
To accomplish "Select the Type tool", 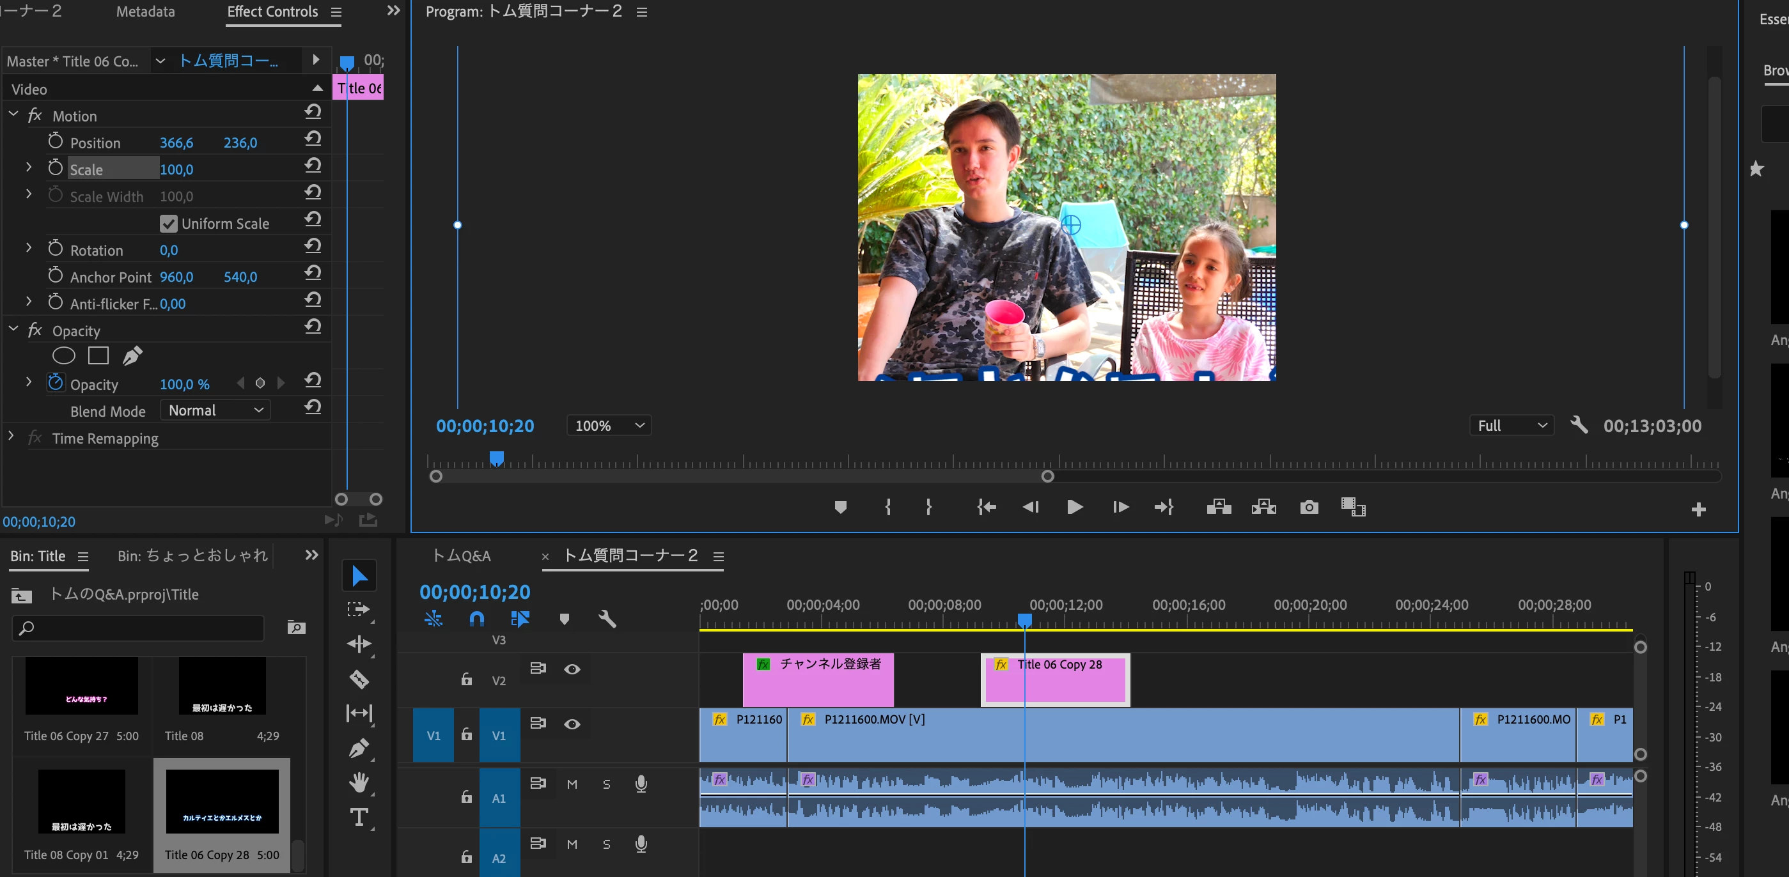I will (x=359, y=818).
